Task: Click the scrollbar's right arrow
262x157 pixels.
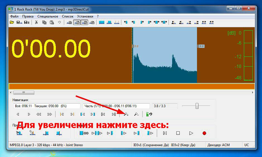Action: tap(253, 92)
